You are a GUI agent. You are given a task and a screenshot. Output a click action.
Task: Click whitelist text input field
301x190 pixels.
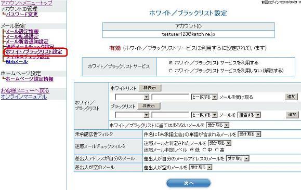(x=171, y=97)
